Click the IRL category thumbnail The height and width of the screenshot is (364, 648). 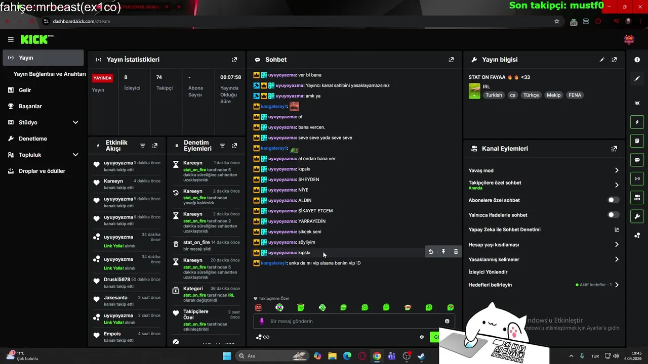pyautogui.click(x=474, y=91)
